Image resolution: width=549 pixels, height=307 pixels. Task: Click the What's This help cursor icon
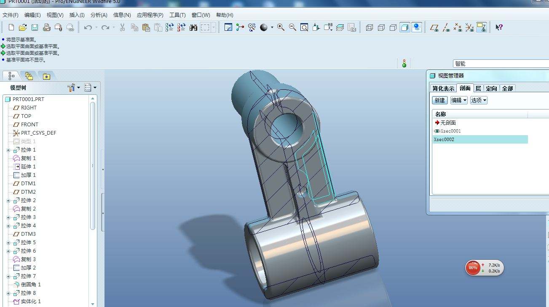pos(499,28)
